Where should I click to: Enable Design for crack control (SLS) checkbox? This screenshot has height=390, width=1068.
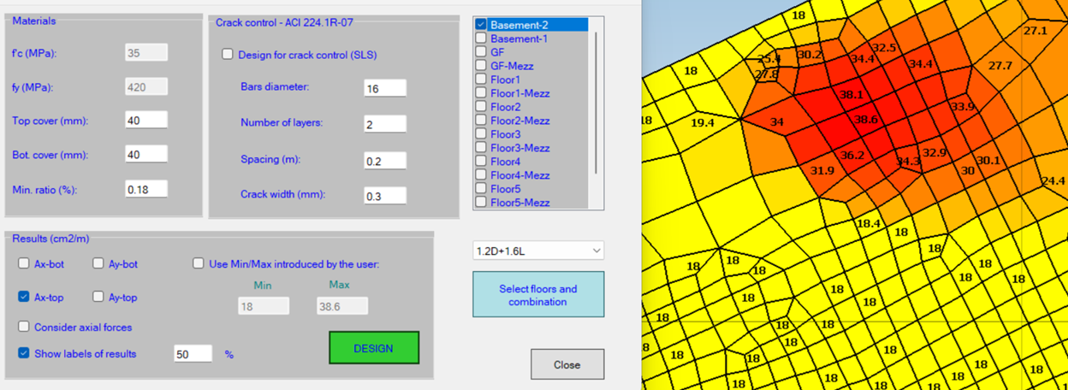(x=228, y=55)
